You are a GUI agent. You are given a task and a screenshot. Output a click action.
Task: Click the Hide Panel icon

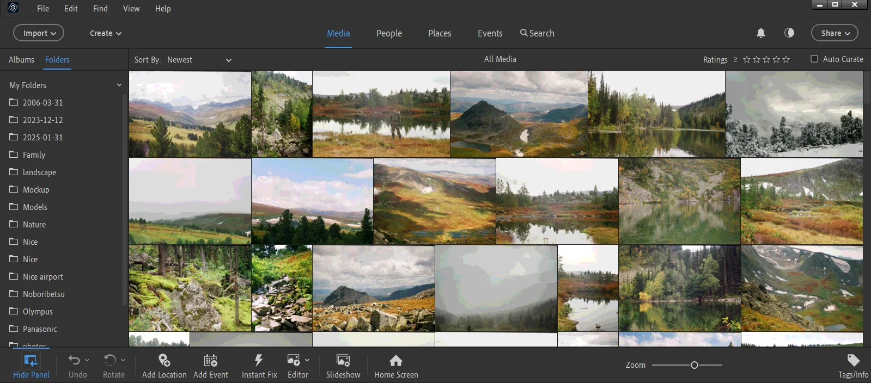[x=31, y=360]
